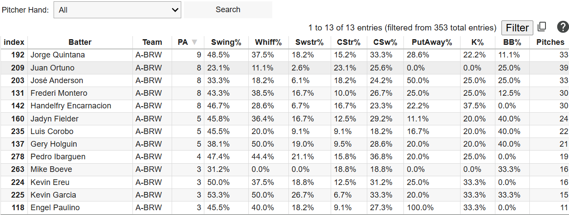This screenshot has height=215, width=569.
Task: Open the Pitcher Hand dropdown
Action: (x=117, y=10)
